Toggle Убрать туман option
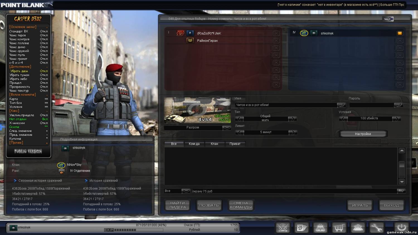The image size is (418, 235). (28, 75)
